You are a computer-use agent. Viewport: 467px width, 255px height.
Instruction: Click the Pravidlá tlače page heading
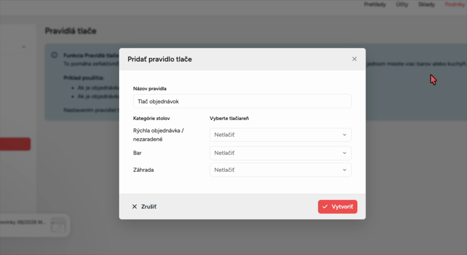(x=71, y=31)
